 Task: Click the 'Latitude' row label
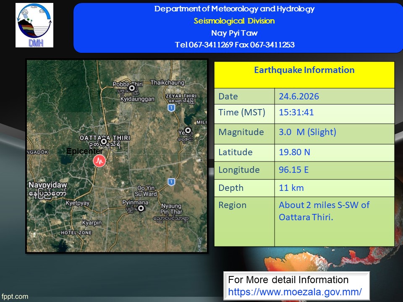[x=236, y=152]
